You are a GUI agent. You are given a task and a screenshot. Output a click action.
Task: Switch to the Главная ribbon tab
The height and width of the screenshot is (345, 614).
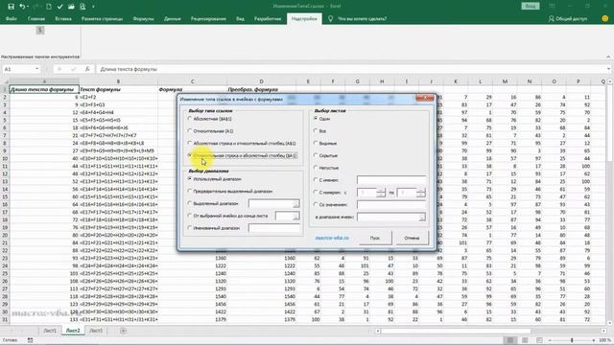[x=36, y=18]
